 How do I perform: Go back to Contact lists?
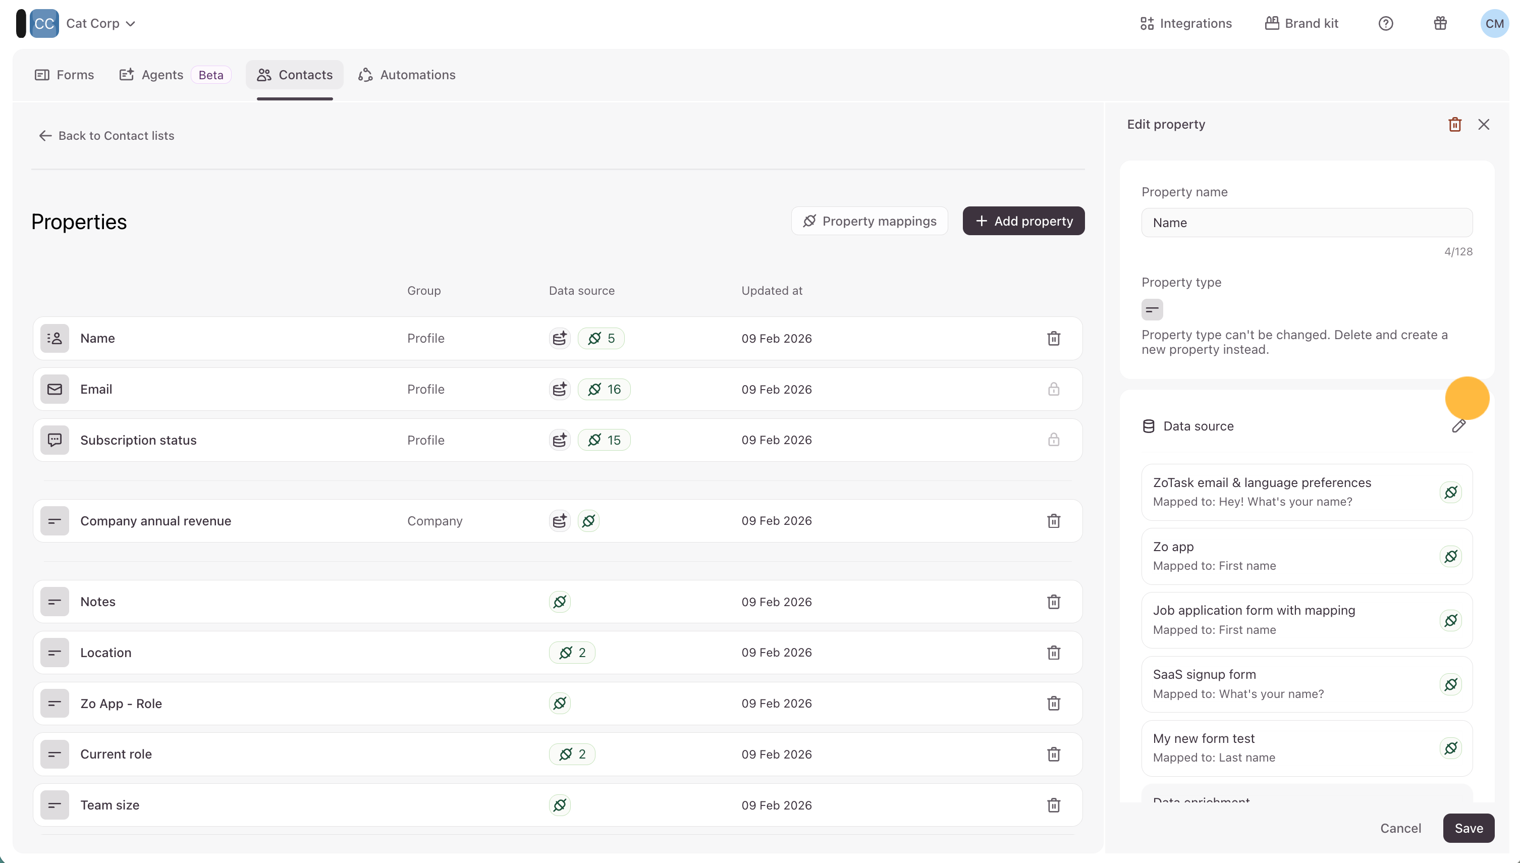point(106,136)
